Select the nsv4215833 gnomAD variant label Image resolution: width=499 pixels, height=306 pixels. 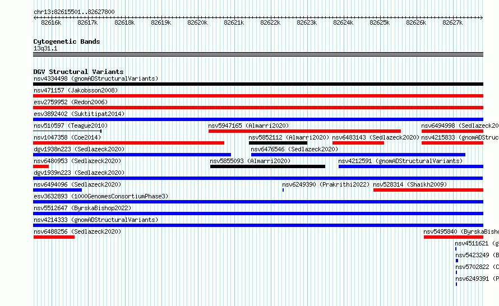click(460, 137)
